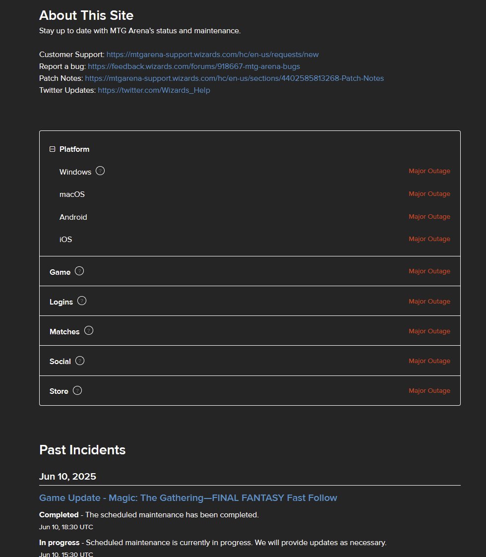Click the help icon next to Matches
The image size is (486, 557).
pos(88,331)
